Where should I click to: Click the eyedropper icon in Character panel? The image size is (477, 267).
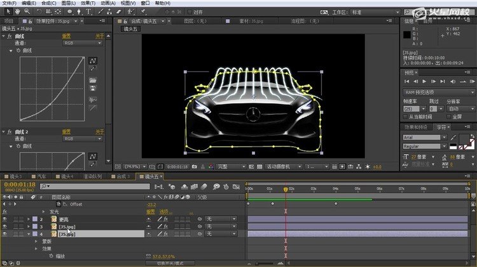tap(453, 138)
